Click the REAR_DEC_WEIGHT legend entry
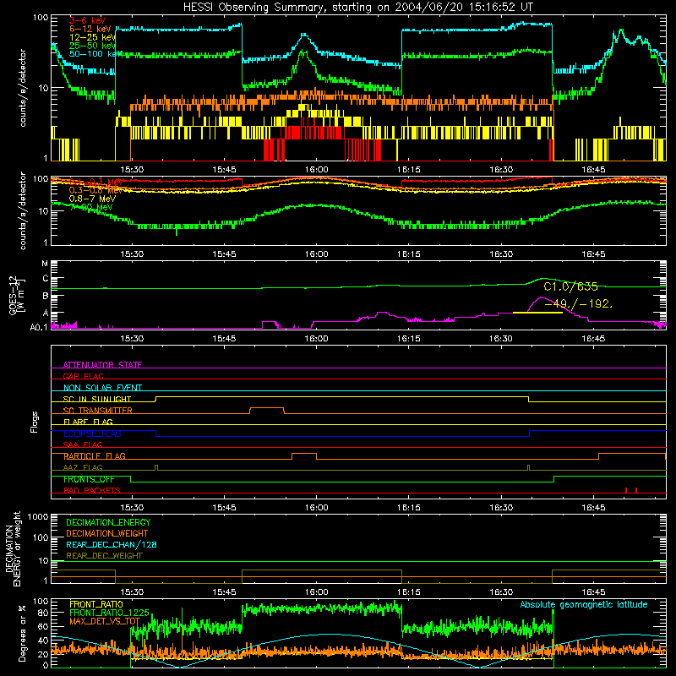 (x=104, y=556)
